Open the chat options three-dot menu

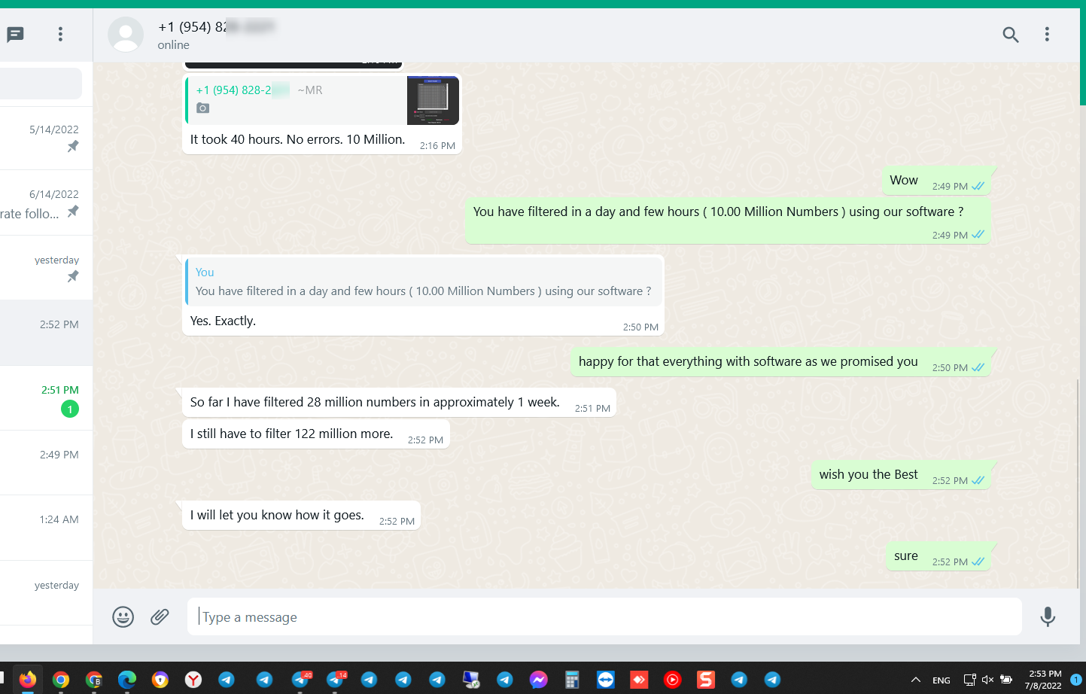pyautogui.click(x=1047, y=35)
